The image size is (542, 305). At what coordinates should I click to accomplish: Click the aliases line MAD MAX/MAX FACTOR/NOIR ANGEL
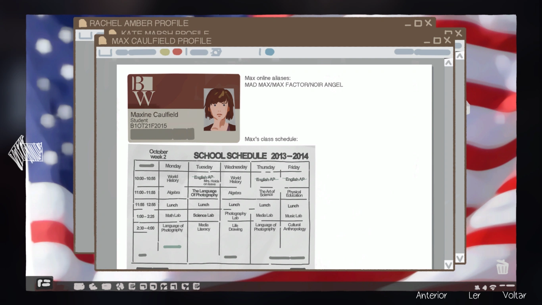[294, 85]
